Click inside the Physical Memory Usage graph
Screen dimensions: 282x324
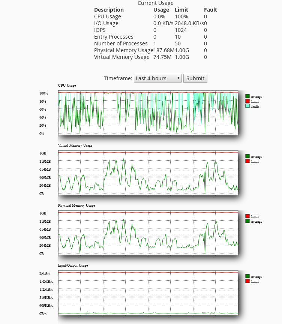[x=148, y=233]
